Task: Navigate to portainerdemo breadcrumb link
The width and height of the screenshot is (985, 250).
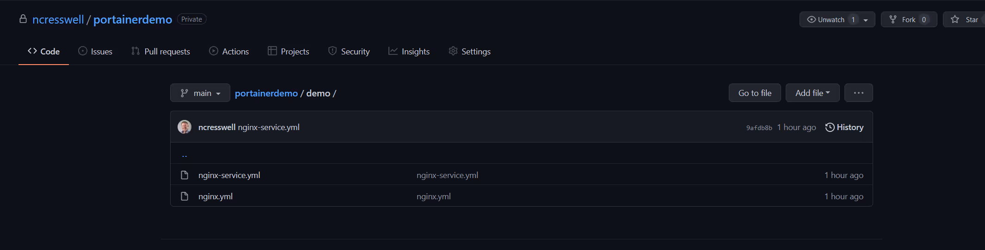Action: [266, 93]
